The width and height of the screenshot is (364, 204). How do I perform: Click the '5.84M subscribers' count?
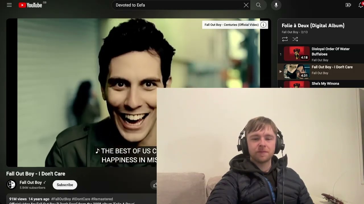pos(32,188)
